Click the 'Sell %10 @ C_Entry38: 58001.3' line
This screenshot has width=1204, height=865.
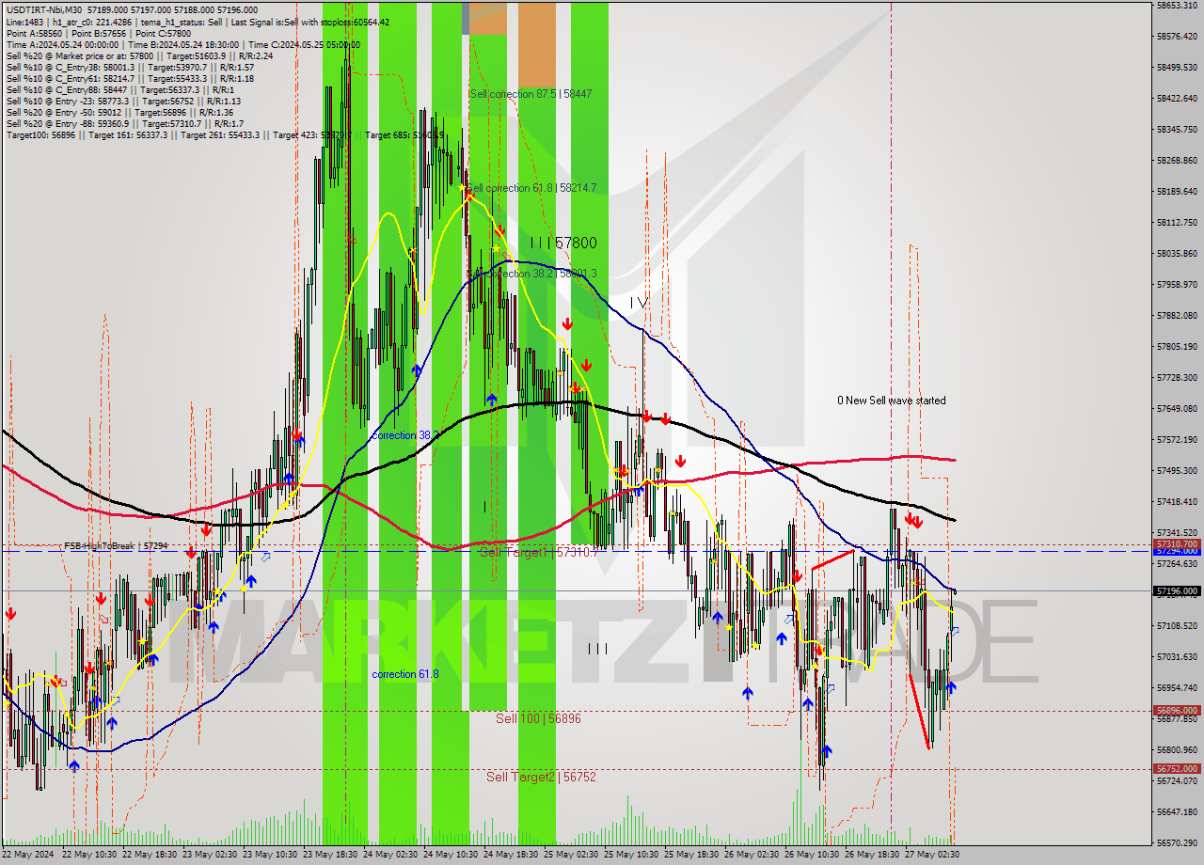click(130, 67)
